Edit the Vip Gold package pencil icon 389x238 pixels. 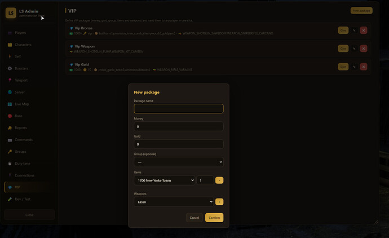(354, 67)
